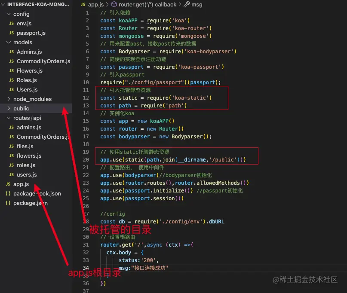The width and height of the screenshot is (347, 293).
Task: Collapse the models folder chevron
Action: click(9, 42)
